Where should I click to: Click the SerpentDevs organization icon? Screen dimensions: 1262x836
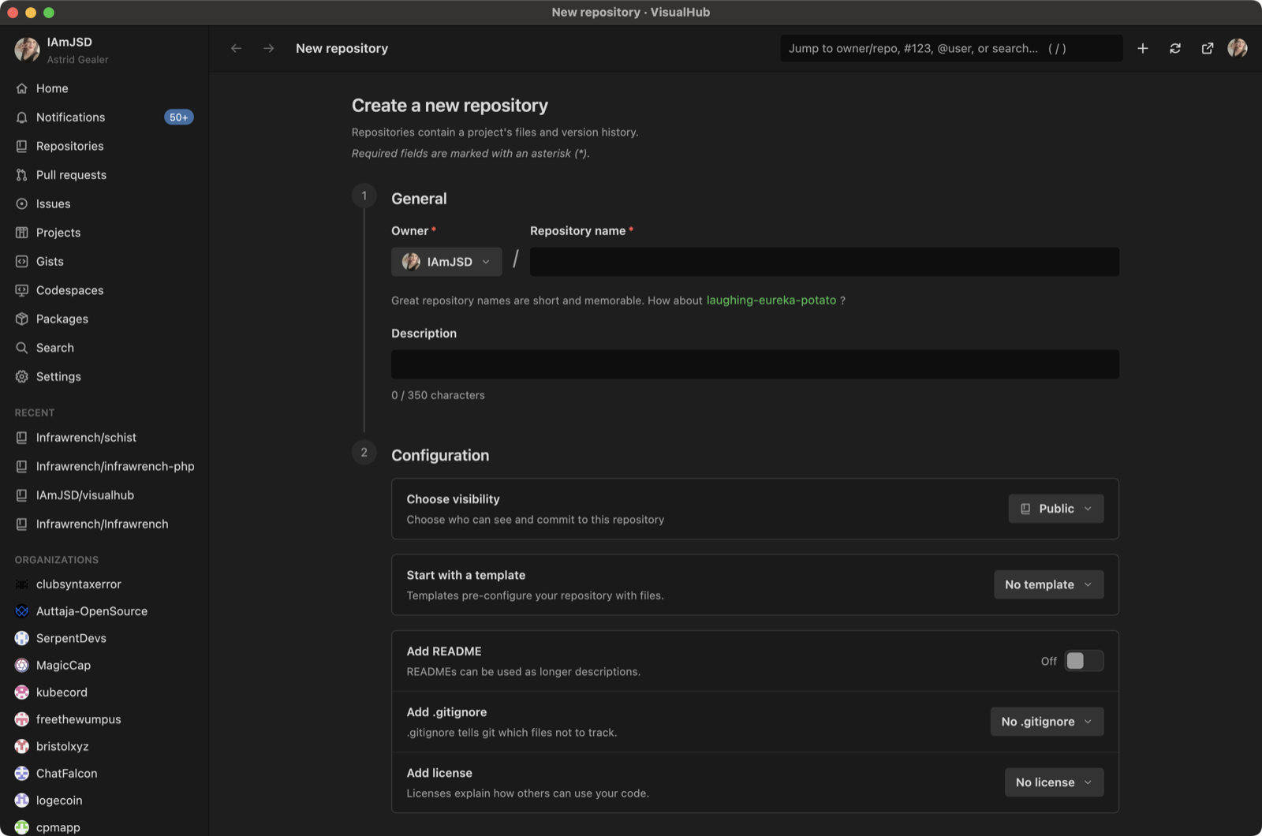tap(22, 638)
